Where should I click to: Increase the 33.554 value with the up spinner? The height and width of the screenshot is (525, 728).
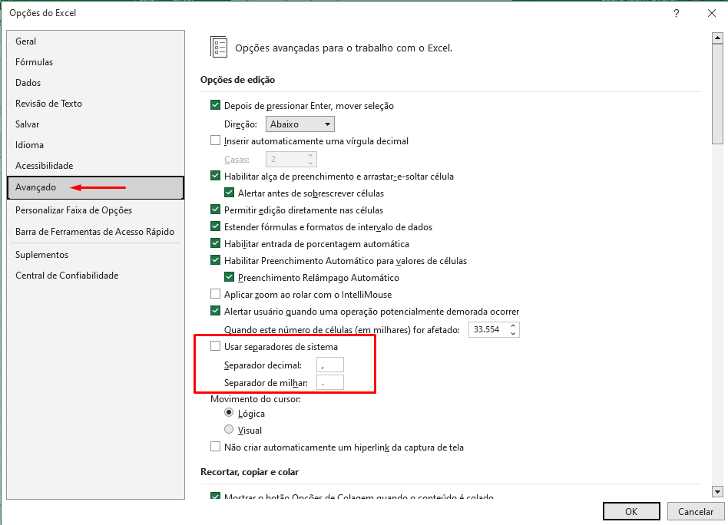(513, 326)
